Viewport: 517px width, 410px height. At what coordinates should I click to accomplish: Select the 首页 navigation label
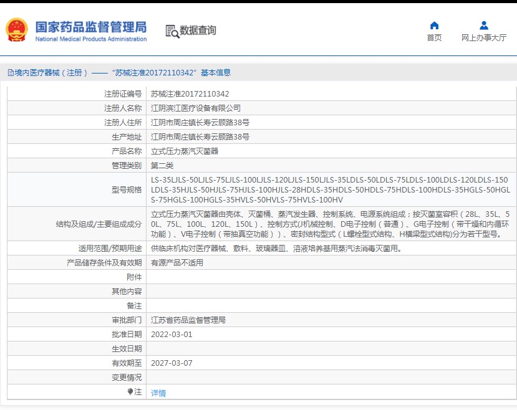pyautogui.click(x=434, y=38)
